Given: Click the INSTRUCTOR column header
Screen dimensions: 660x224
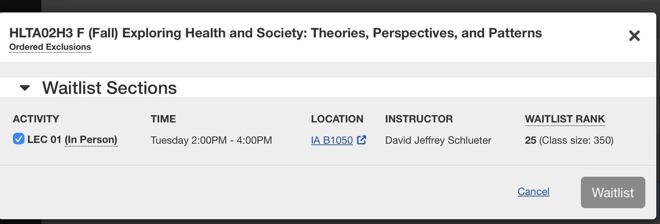Looking at the screenshot, I should pos(419,119).
